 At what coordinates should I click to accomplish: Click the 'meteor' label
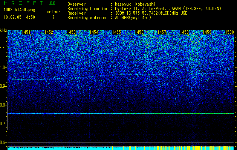coord(54,12)
